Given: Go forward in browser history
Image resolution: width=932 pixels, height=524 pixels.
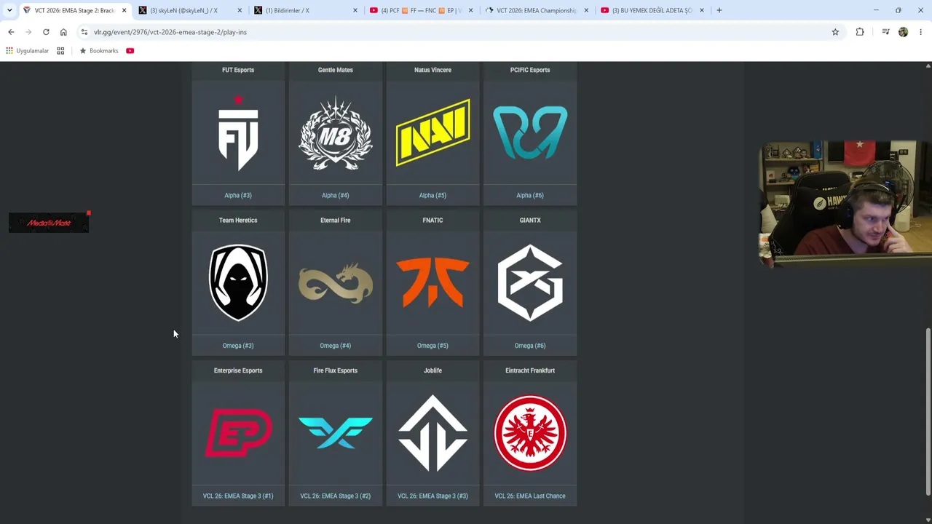Looking at the screenshot, I should [28, 32].
